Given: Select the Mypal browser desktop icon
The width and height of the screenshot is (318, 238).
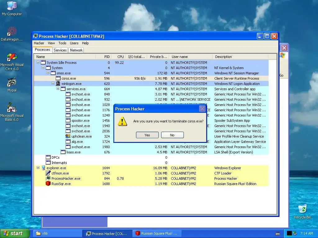Looking at the screenshot, I should (12, 85).
